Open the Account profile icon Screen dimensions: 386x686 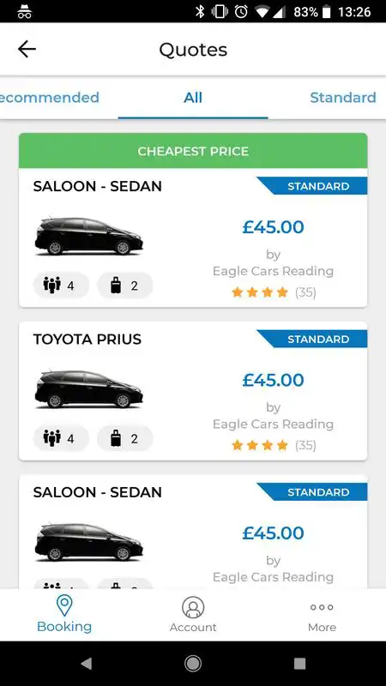tap(193, 607)
